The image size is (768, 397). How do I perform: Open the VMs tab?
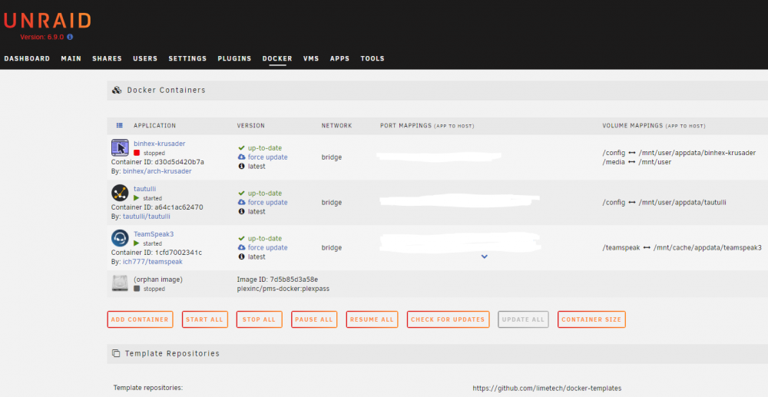click(311, 58)
